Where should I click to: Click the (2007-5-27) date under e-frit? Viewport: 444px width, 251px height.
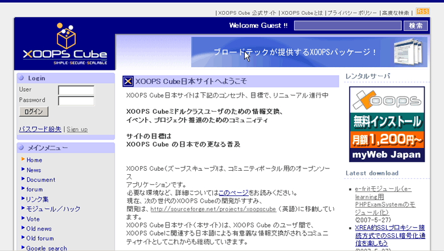(373, 220)
